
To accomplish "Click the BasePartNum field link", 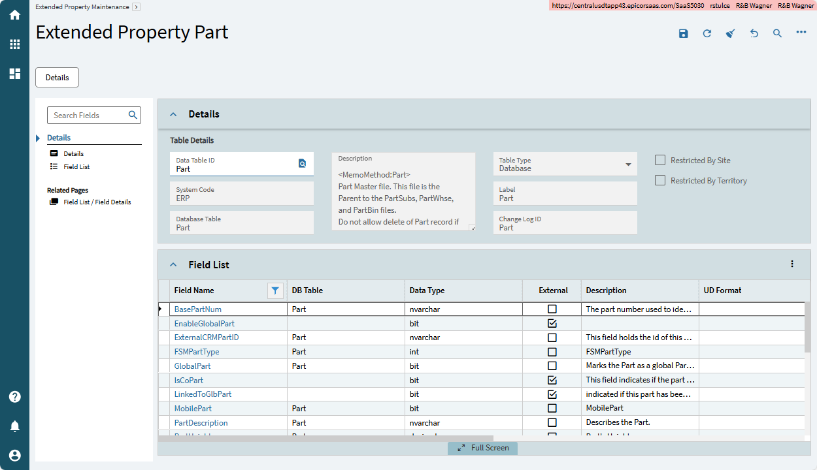I will [198, 309].
